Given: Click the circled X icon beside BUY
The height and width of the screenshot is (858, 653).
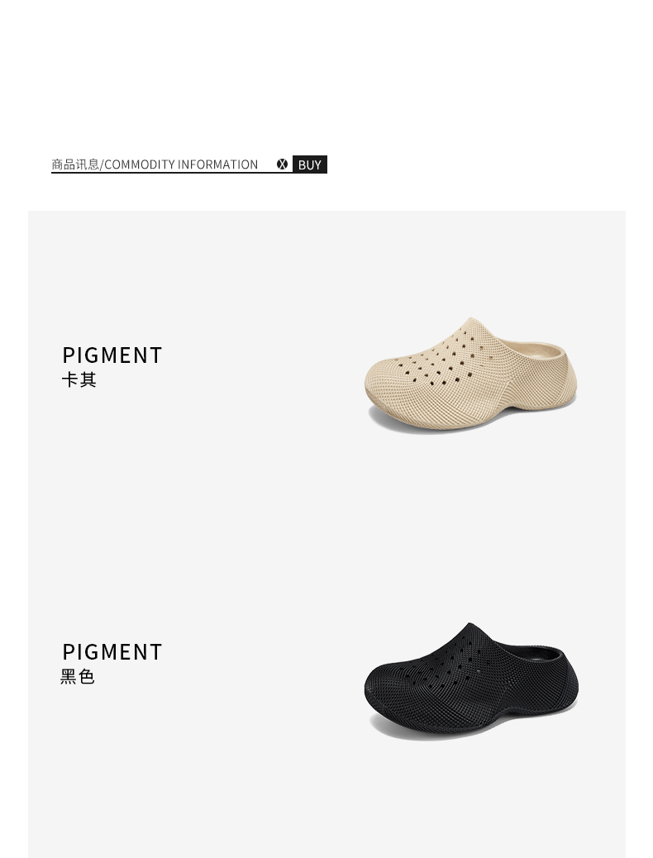Looking at the screenshot, I should click(282, 164).
